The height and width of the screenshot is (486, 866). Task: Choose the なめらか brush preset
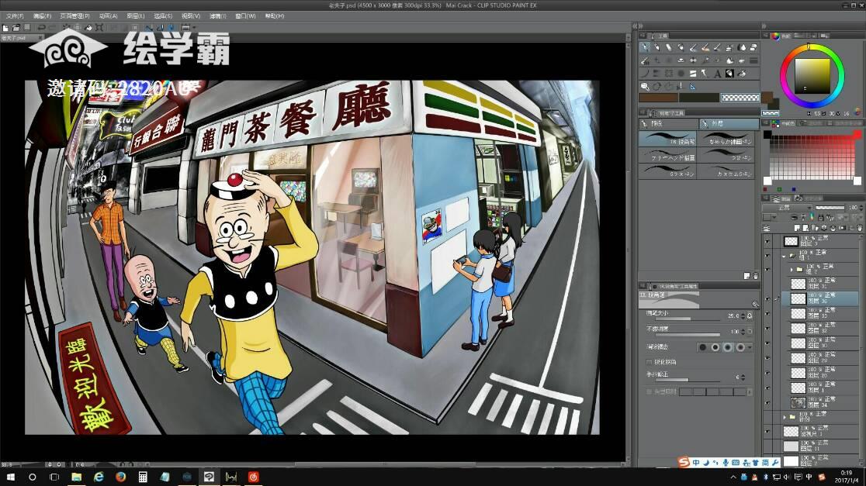coord(727,140)
